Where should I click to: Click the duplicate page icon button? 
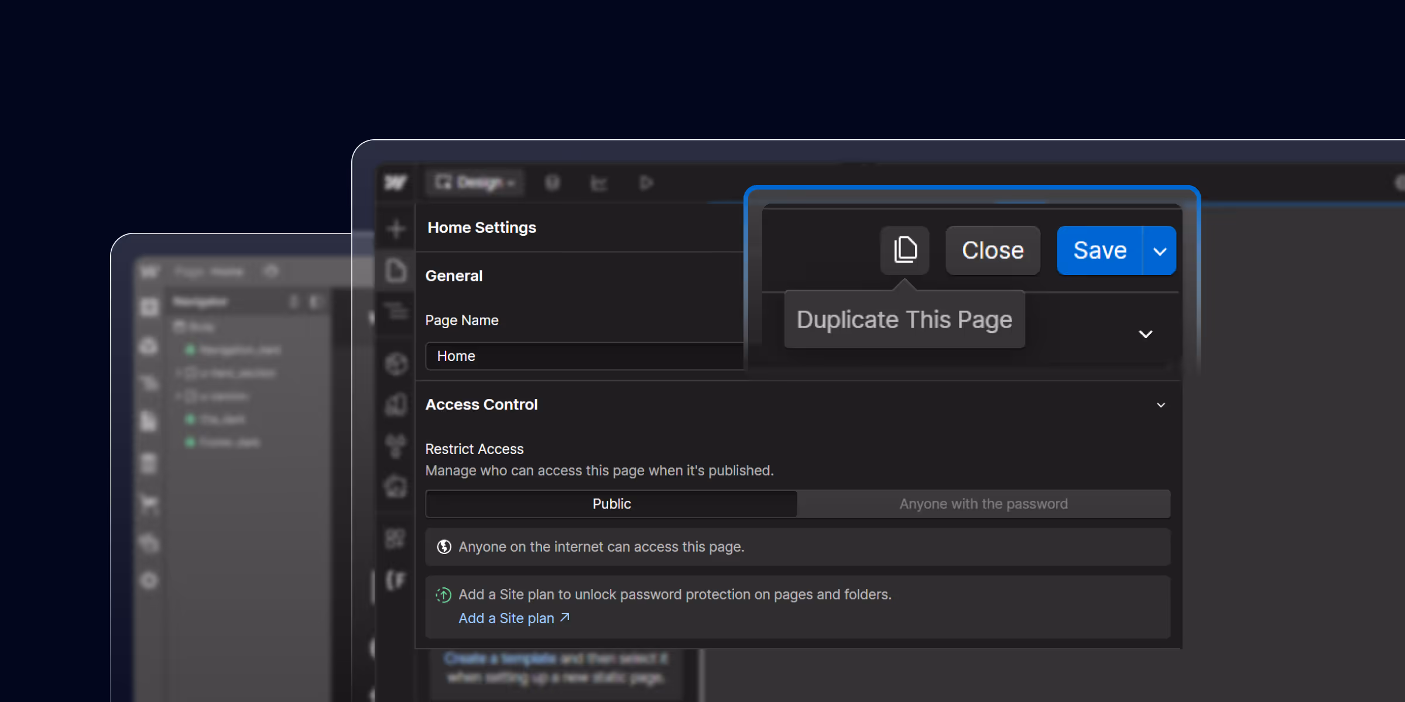pos(904,250)
